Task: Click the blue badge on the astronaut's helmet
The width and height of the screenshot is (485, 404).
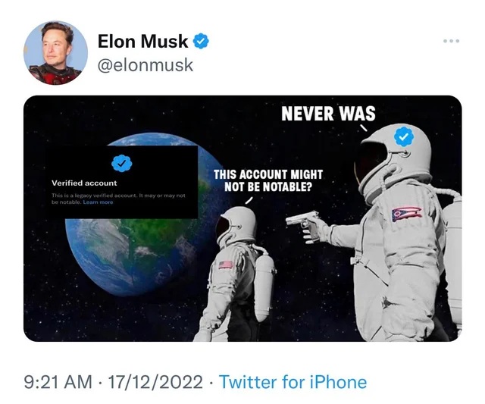Action: coord(404,136)
